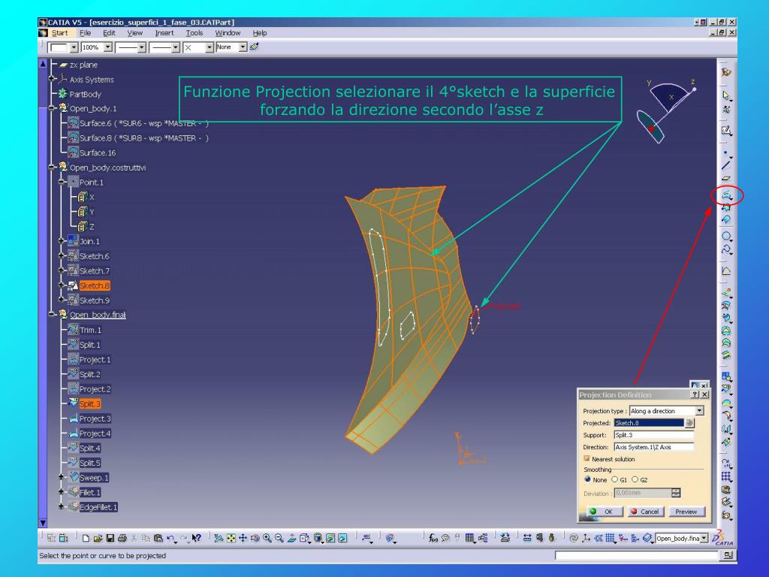Expand the Axis Systems tree node
Image resolution: width=769 pixels, height=577 pixels.
pos(52,79)
